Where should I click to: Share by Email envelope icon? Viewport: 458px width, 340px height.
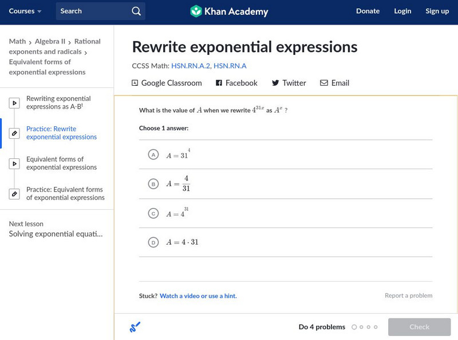pos(324,83)
